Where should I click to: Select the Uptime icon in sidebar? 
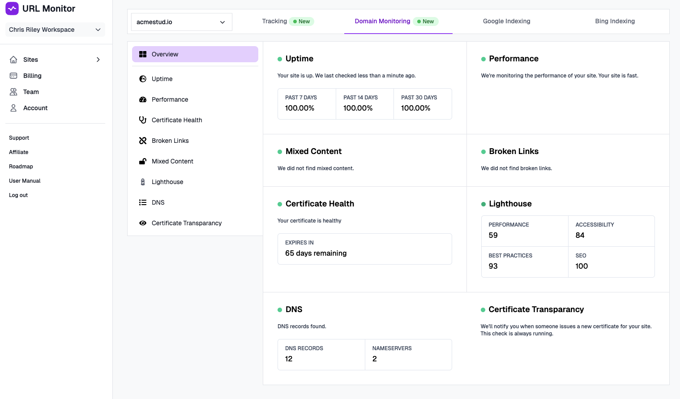[142, 79]
